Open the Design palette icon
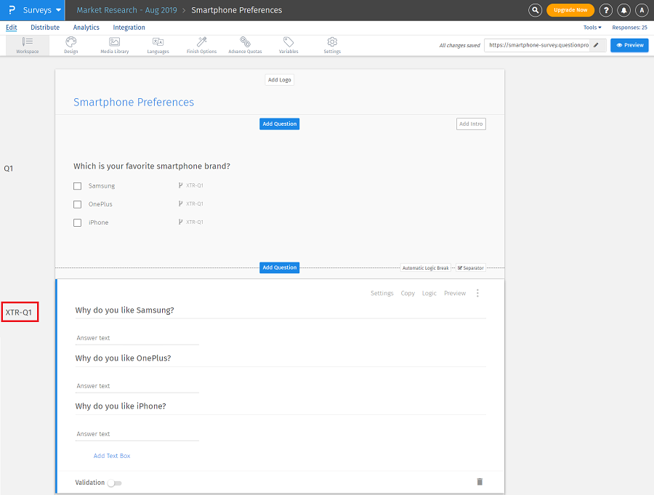654x495 pixels. click(71, 45)
